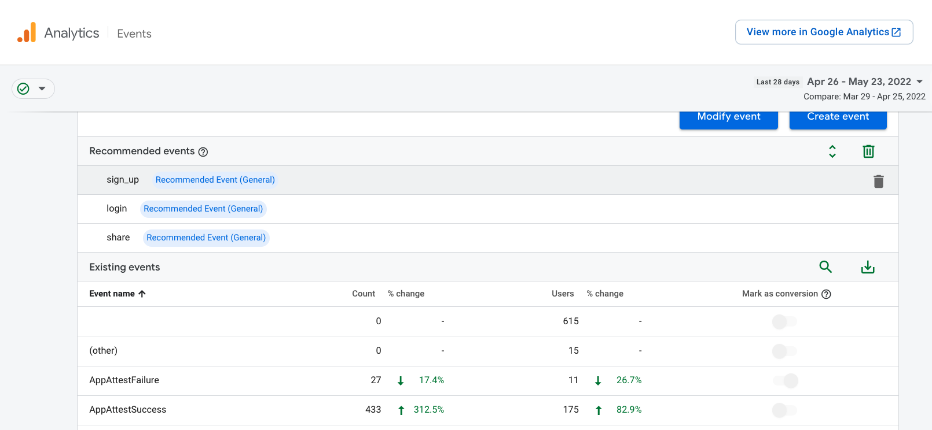Viewport: 932px width, 430px height.
Task: Select the share Recommended Event tag
Action: pyautogui.click(x=206, y=238)
